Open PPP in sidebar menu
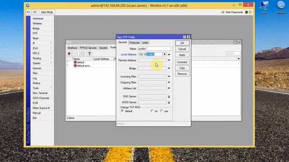 35,33
